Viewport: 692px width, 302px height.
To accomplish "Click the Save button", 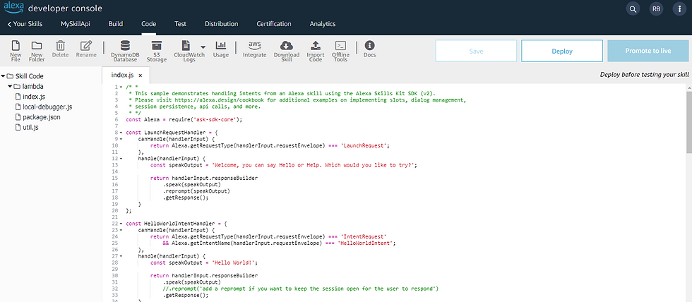I will tap(476, 51).
